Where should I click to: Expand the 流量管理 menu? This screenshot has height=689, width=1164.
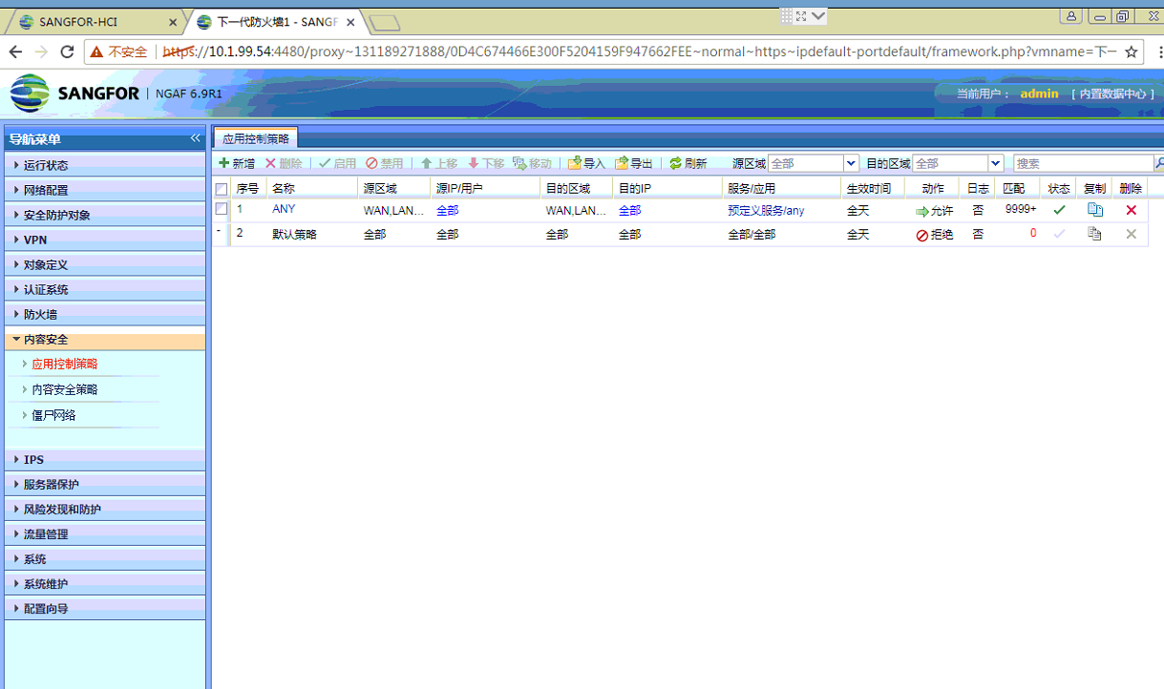coord(105,533)
